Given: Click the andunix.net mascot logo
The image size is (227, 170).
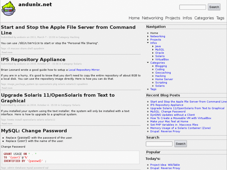Looking at the screenshot, I should click(x=8, y=8).
